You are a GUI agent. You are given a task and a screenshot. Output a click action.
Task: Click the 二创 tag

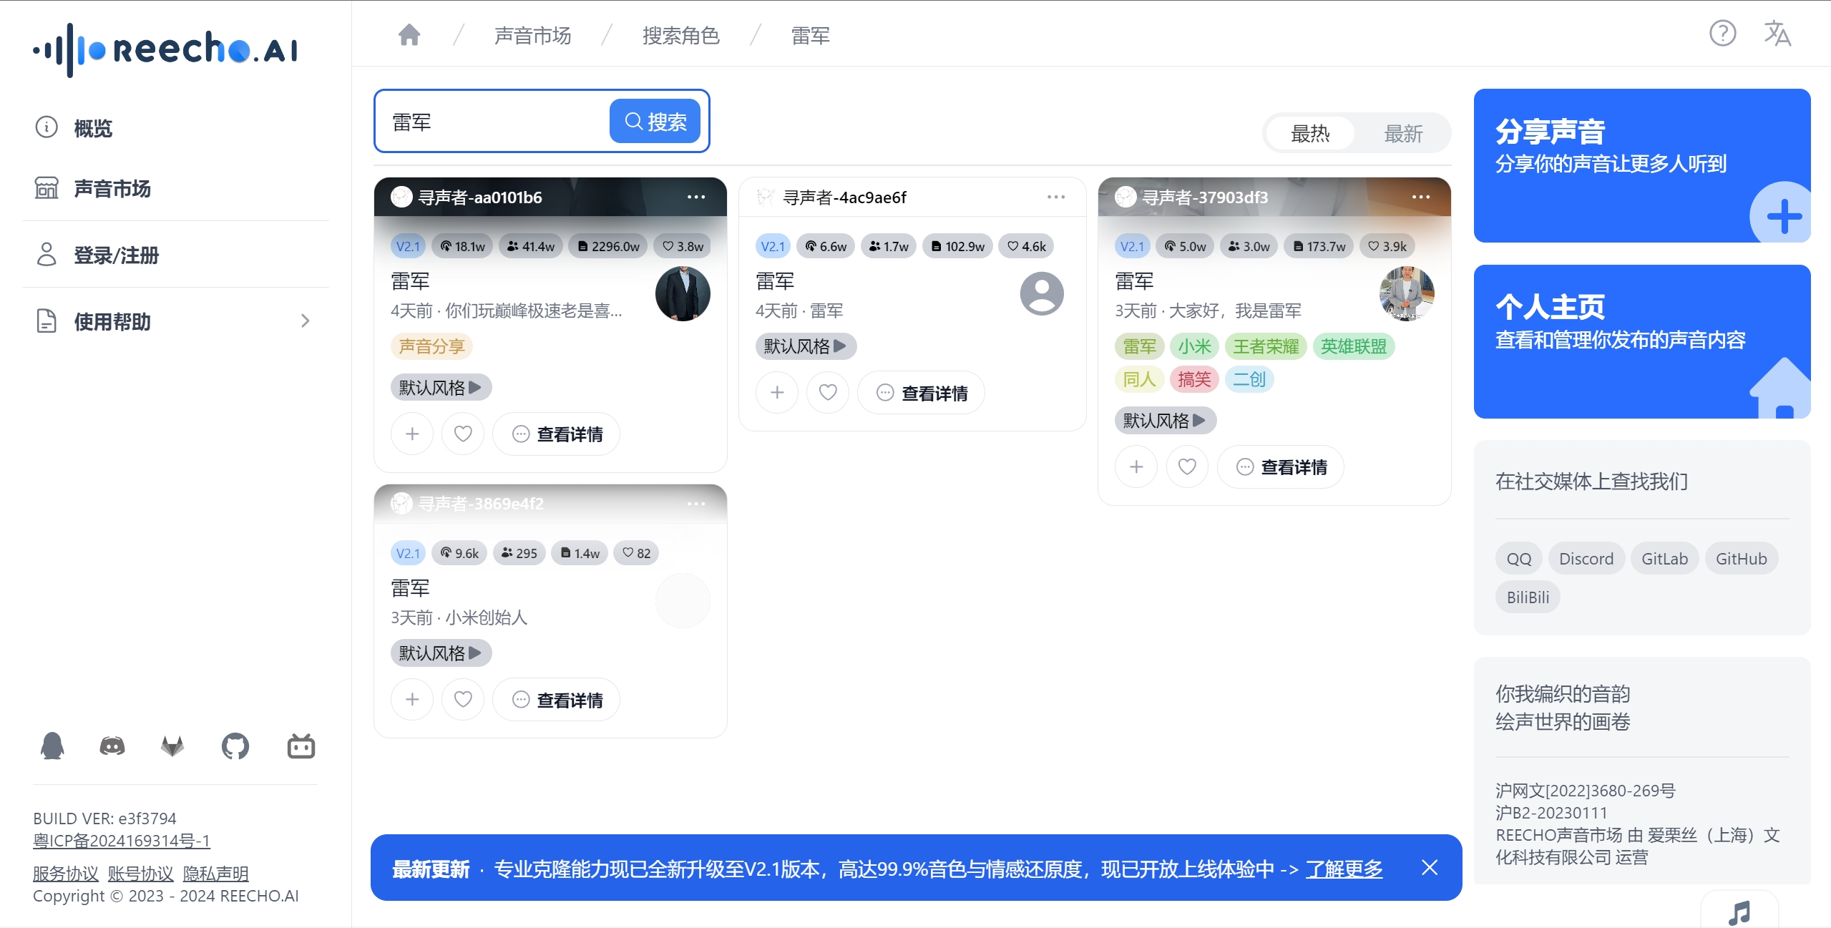coord(1249,379)
